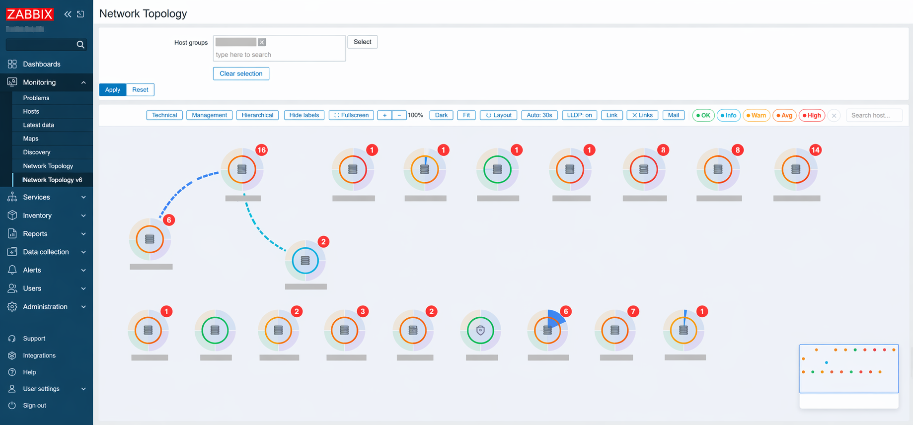
Task: Expand the Administration menu section
Action: coord(46,307)
